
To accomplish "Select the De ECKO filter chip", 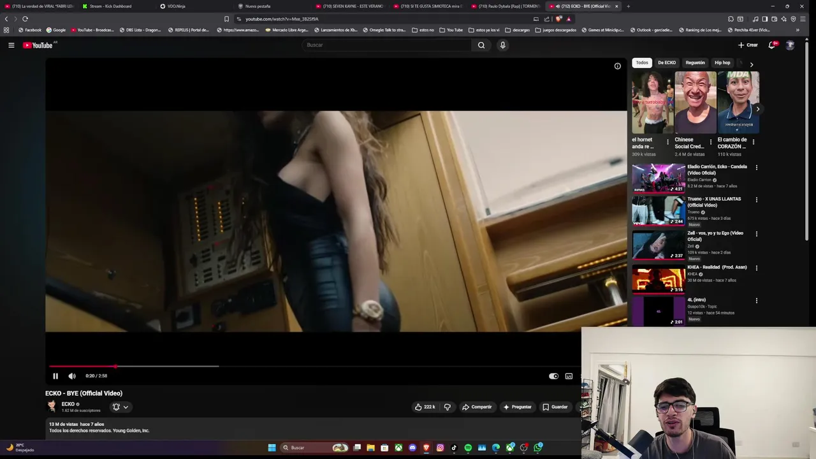I will tap(667, 62).
